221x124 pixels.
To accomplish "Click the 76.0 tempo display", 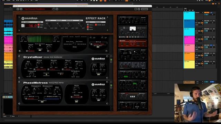I will 31,26.
